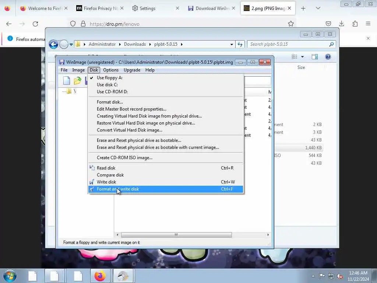Viewport: 377px width, 283px height.
Task: Click the Explorer search magnifier icon
Action: pos(332,44)
